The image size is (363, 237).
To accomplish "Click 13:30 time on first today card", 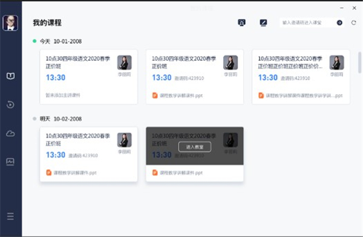I will click(56, 78).
